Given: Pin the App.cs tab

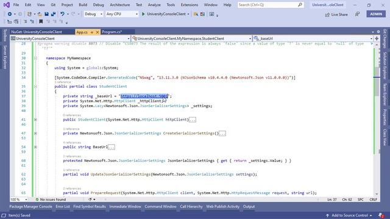Looking at the screenshot, I should click(x=92, y=32).
